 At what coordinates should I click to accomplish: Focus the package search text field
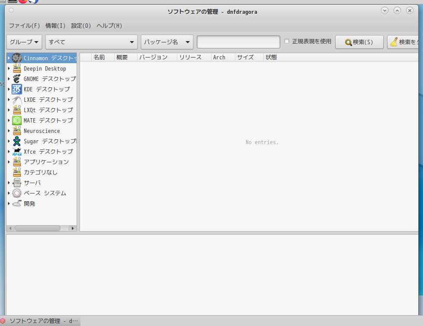point(238,42)
